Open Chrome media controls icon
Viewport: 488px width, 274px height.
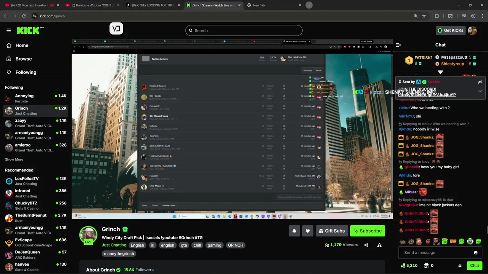click(464, 16)
